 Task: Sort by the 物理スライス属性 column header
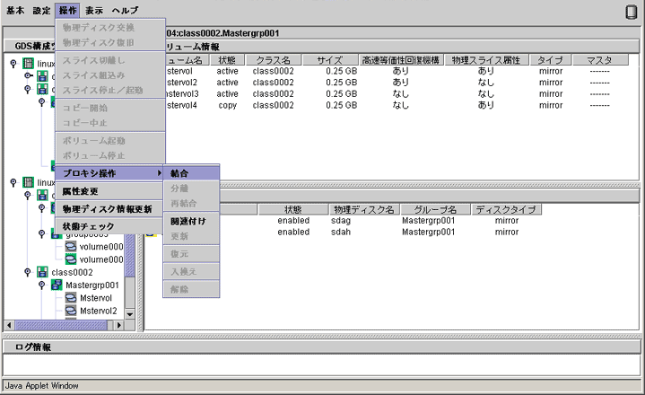pyautogui.click(x=486, y=59)
